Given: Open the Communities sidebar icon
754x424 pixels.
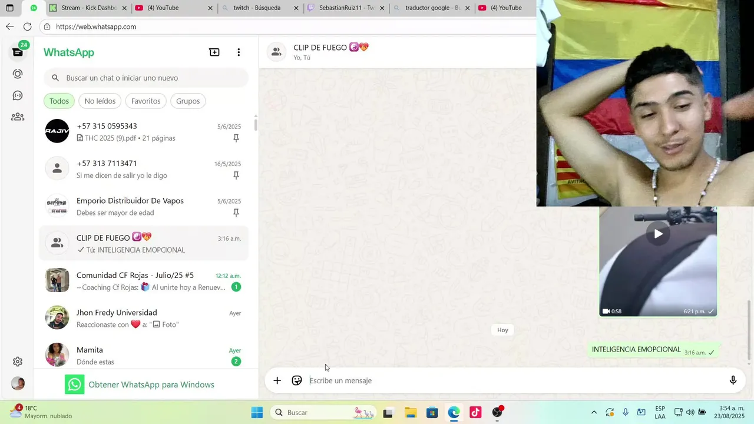Looking at the screenshot, I should (x=18, y=117).
